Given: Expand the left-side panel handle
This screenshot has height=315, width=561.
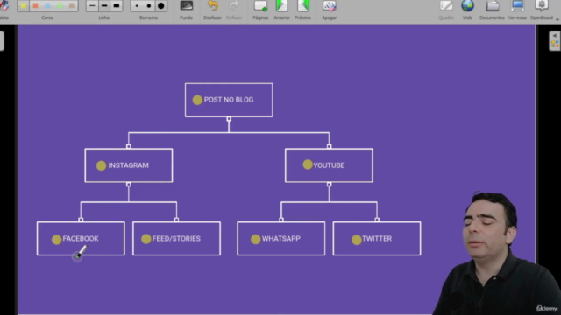Looking at the screenshot, I should click(x=2, y=41).
